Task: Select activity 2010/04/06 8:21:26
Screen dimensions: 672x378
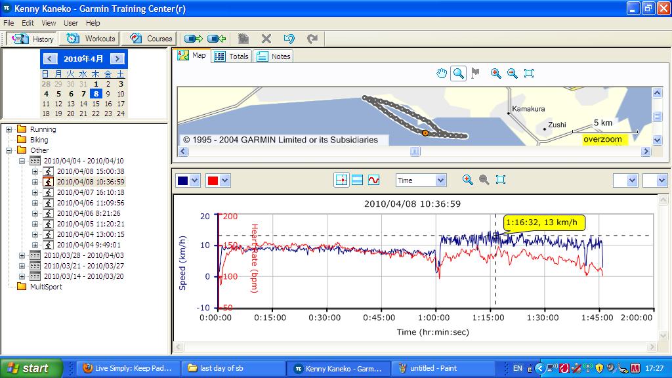Action: (89, 213)
